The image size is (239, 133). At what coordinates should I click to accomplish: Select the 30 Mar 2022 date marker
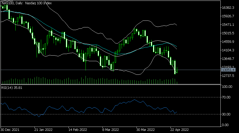click(146, 130)
